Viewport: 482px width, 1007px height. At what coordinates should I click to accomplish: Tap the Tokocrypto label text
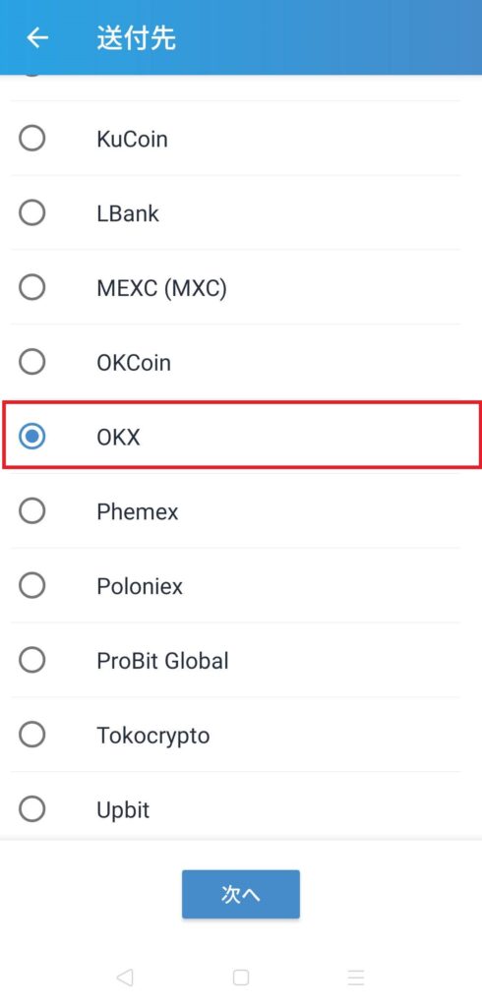(153, 736)
